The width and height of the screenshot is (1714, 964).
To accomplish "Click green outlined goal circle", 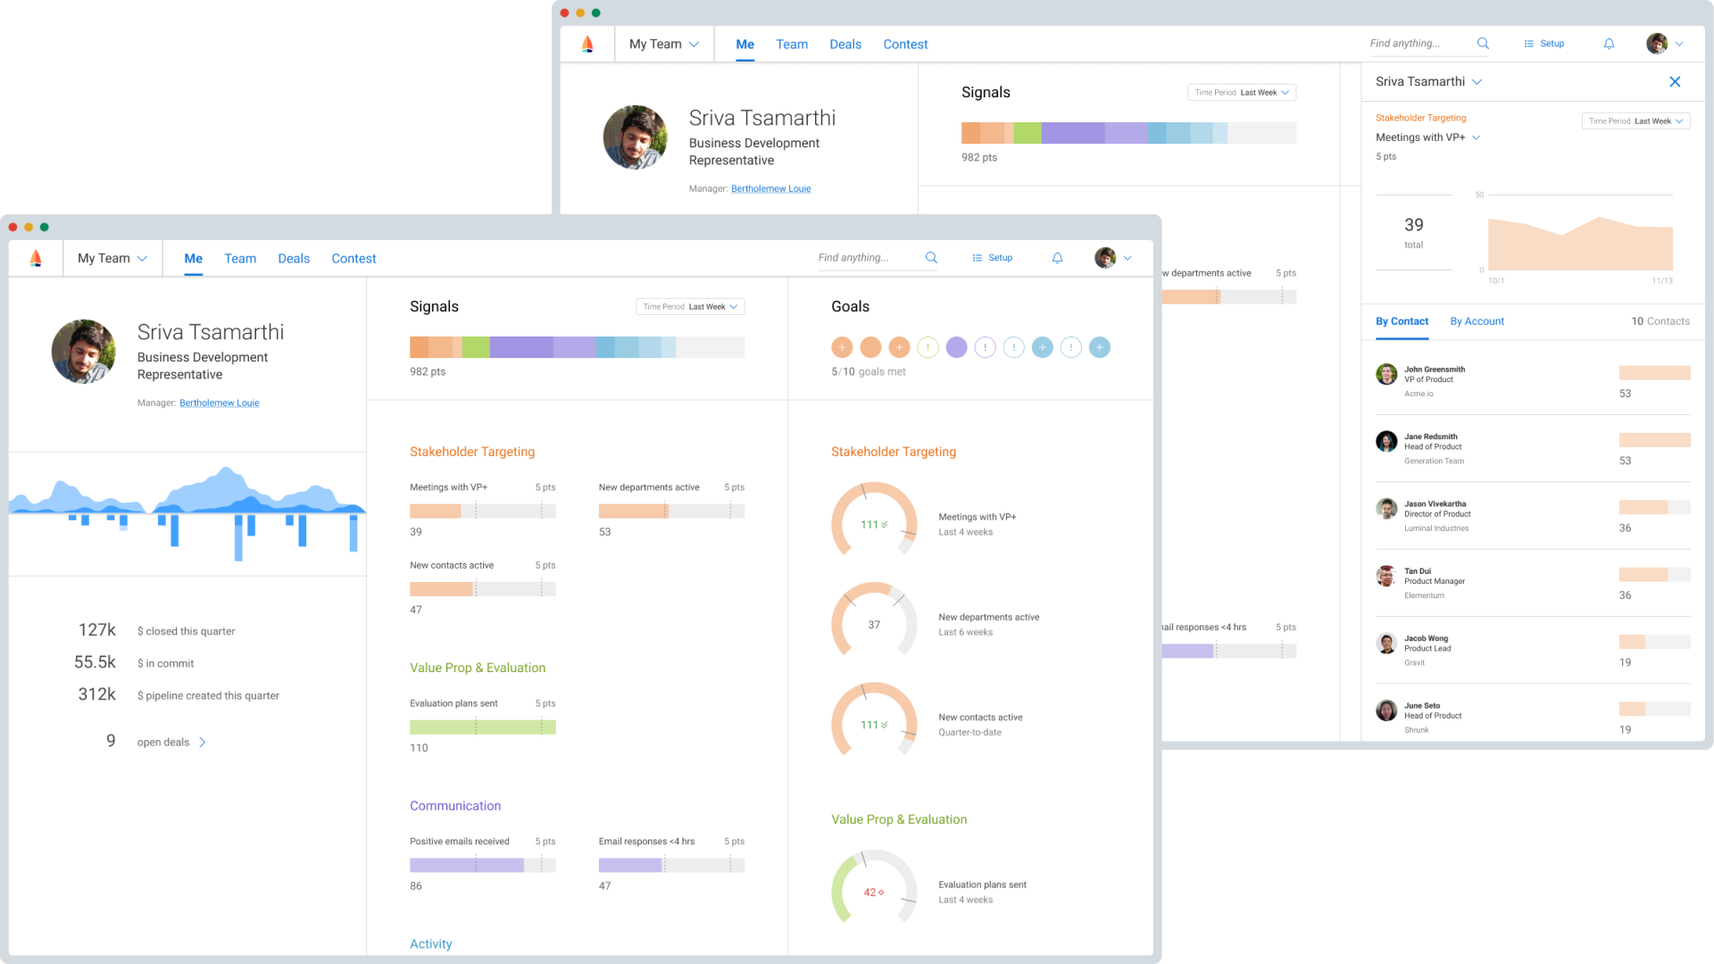I will point(928,347).
